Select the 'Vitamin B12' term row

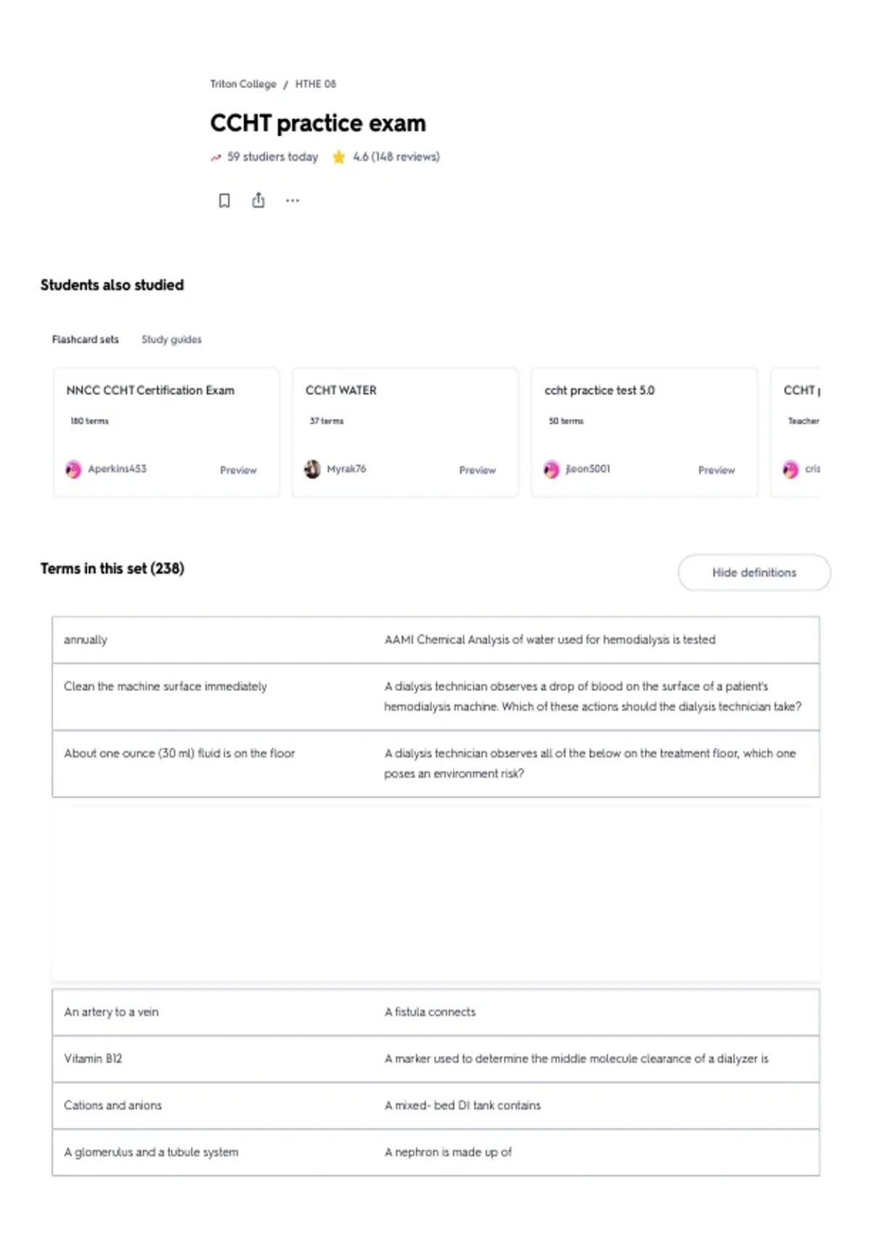pos(435,1059)
